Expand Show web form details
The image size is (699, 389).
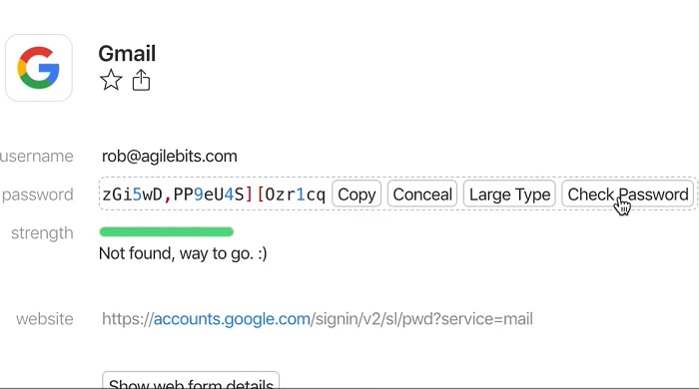point(191,381)
